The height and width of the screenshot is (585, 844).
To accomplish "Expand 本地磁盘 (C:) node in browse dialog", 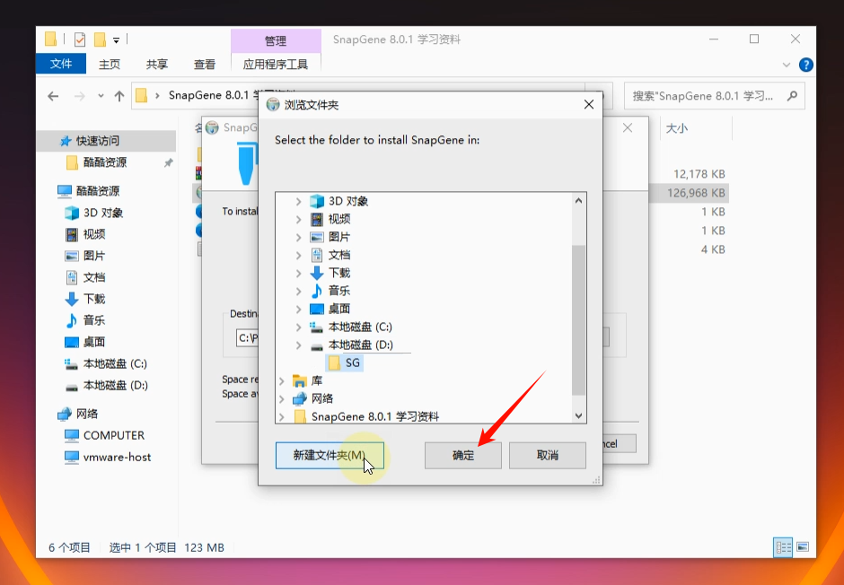I will click(x=299, y=327).
